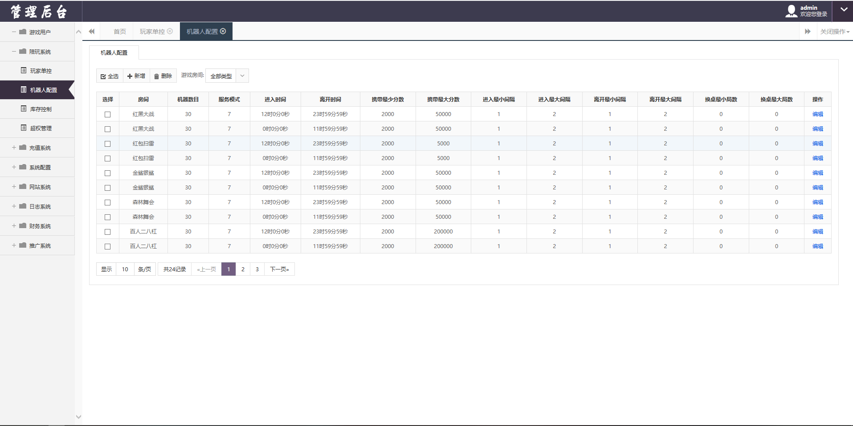Click the 删除 trash button

163,76
